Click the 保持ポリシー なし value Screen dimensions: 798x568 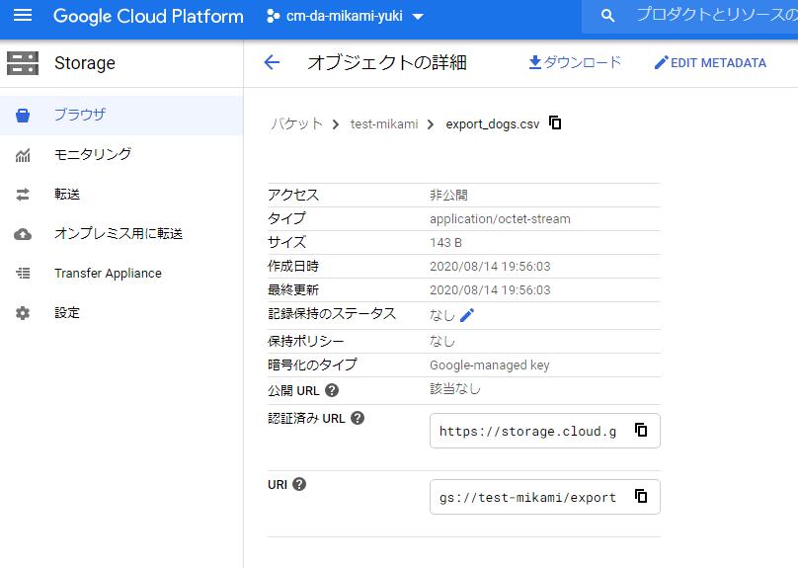(442, 341)
